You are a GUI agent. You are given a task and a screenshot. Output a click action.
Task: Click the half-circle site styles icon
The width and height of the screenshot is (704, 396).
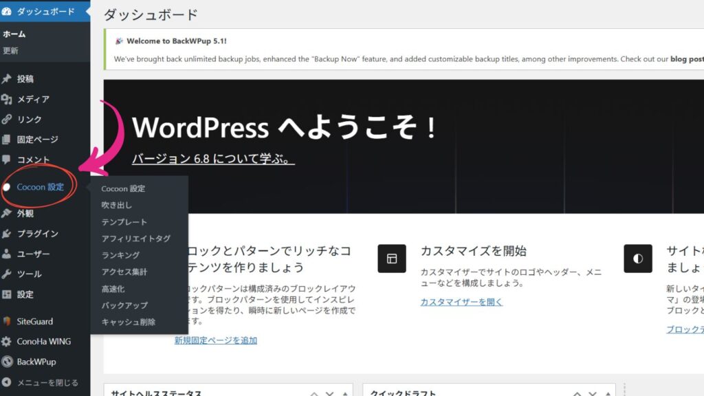coord(637,258)
